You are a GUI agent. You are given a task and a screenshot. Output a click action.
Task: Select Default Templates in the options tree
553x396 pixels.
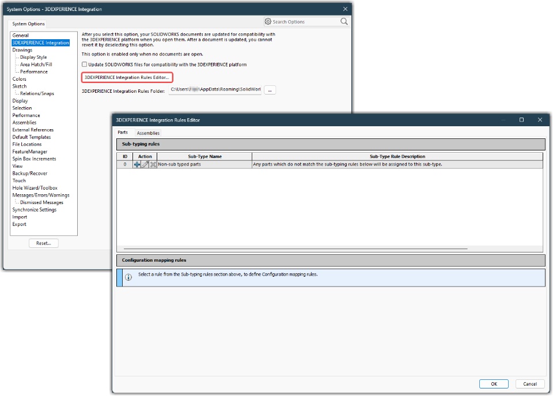pos(31,137)
